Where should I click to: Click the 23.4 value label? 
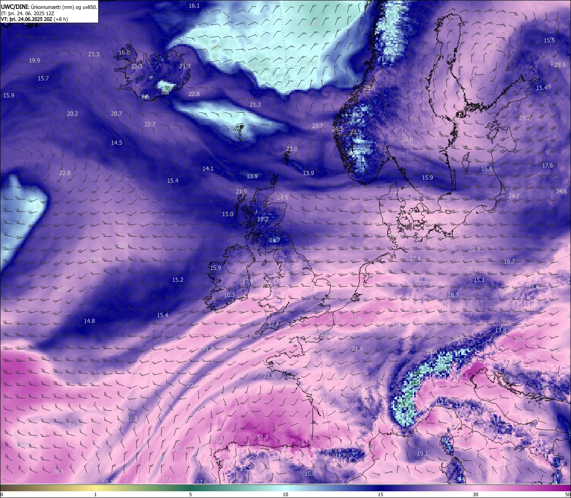[x=415, y=258]
